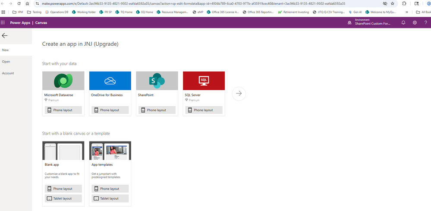Click the eye-slash icon in address bar
Screen dimensions: 431x211
384,4
